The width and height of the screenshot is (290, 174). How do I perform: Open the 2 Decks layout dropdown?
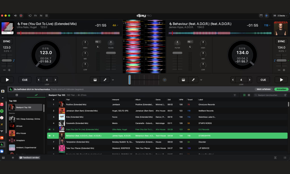[x=280, y=16]
